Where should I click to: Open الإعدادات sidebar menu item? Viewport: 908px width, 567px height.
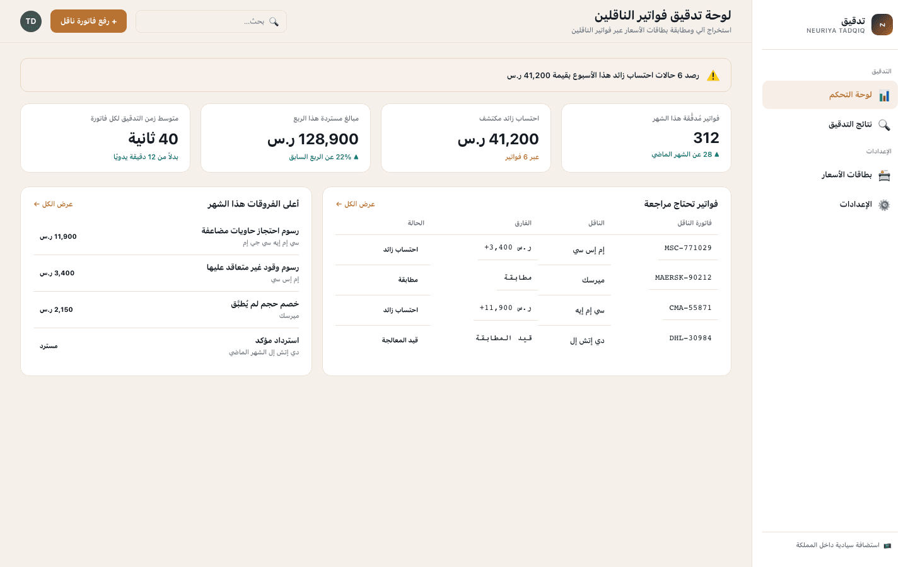click(x=830, y=205)
